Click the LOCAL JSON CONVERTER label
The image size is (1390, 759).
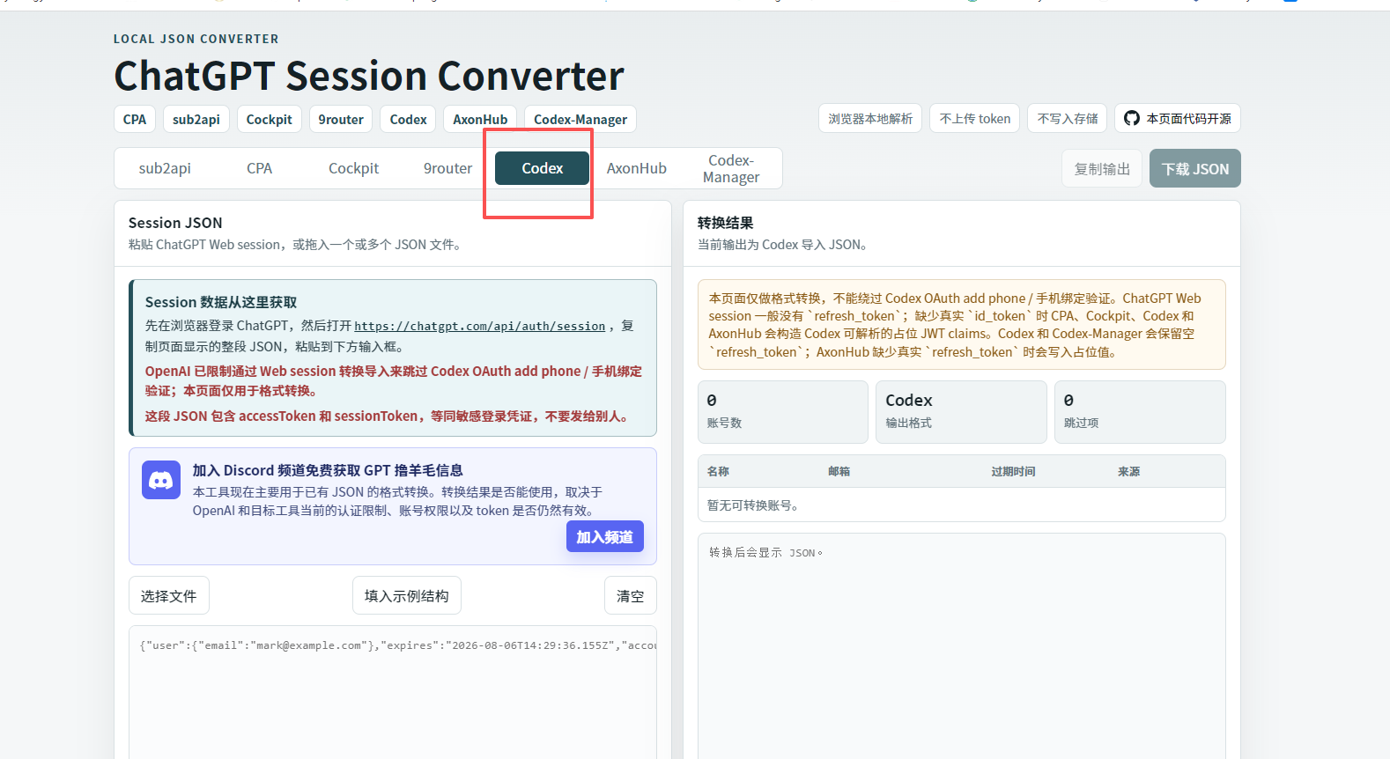(196, 39)
